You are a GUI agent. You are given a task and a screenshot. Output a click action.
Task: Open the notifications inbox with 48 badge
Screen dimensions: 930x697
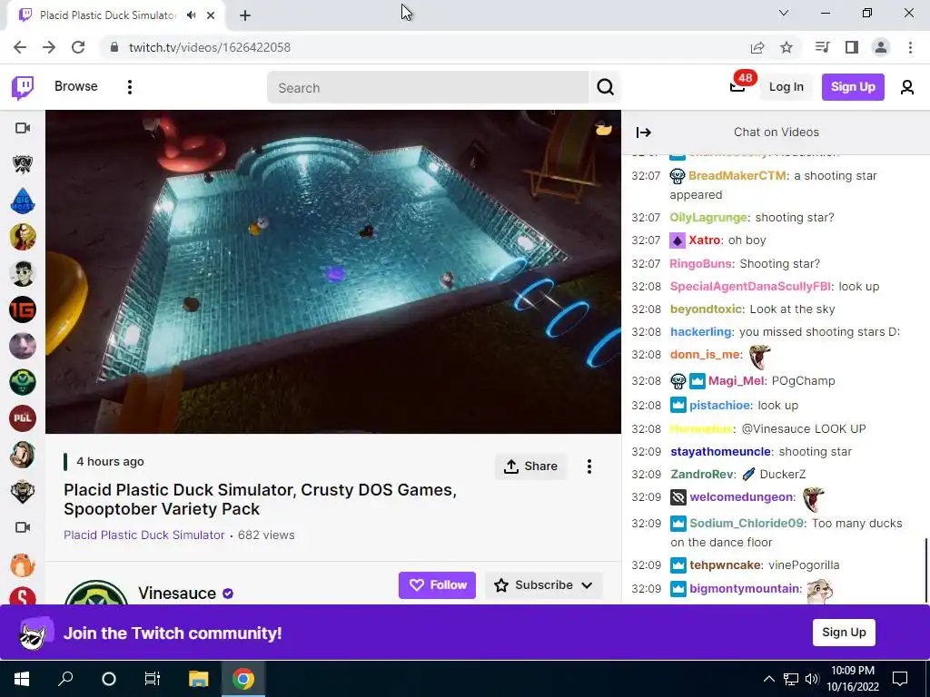[737, 86]
